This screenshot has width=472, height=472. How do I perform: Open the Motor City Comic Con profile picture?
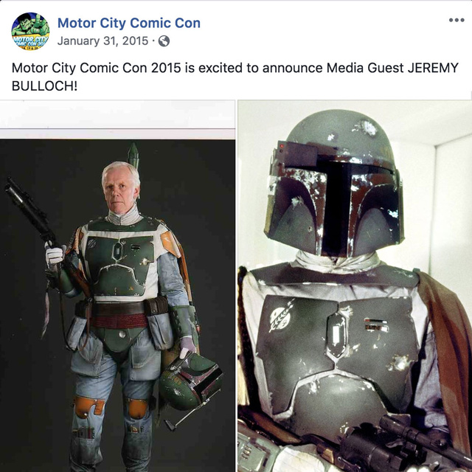[x=30, y=31]
